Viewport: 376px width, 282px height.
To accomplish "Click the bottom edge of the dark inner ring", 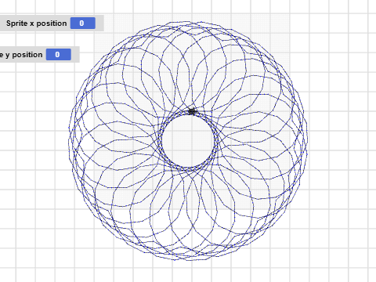I will 188,169.
